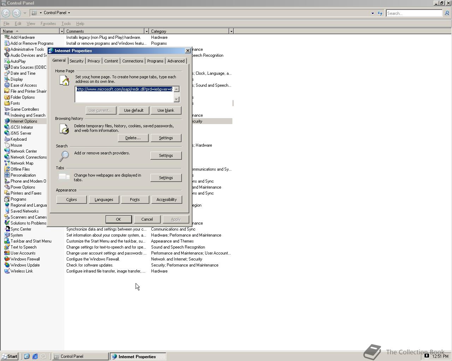Screen dimensions: 452x361
Task: Click the Colors appearance button
Action: [71, 200]
